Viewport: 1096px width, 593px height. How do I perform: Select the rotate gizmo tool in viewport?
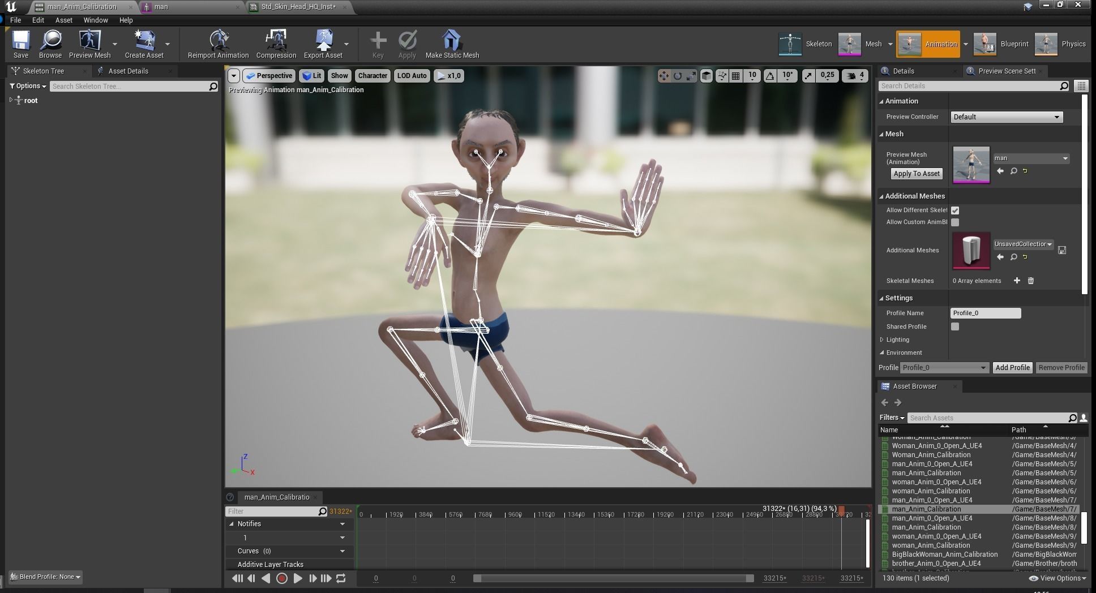pos(677,76)
